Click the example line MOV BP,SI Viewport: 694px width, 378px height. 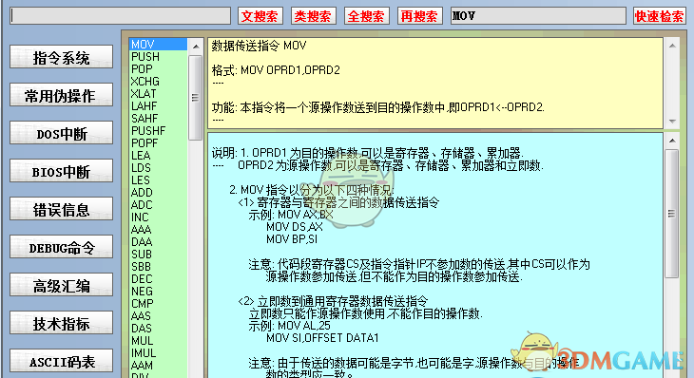click(292, 239)
